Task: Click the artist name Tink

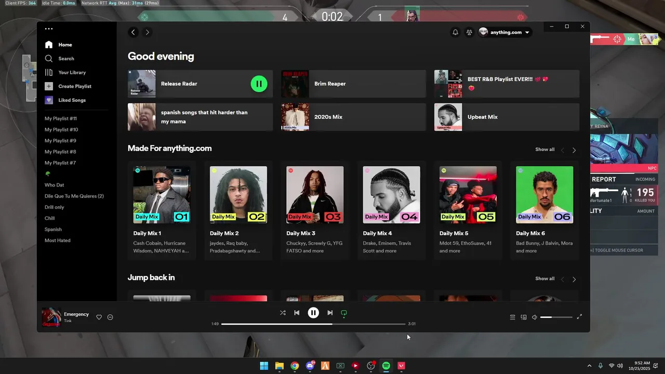Action: click(x=68, y=321)
